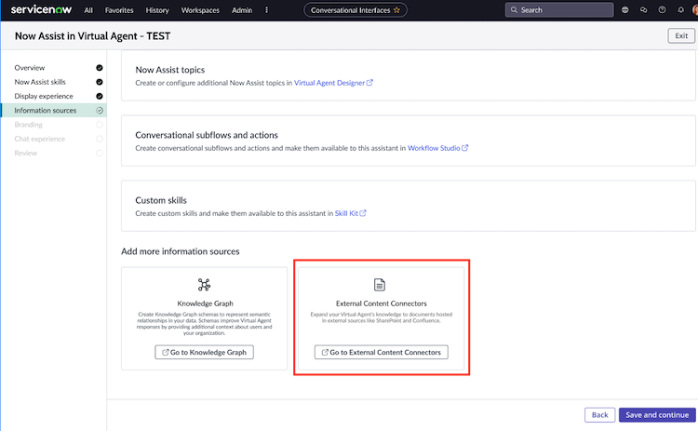Open the more options kebab menu
Image resolution: width=698 pixels, height=431 pixels.
(x=267, y=10)
